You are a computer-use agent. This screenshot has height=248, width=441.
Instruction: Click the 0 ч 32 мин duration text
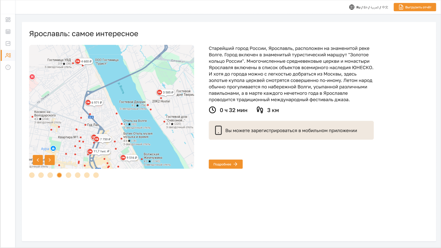[x=233, y=110]
